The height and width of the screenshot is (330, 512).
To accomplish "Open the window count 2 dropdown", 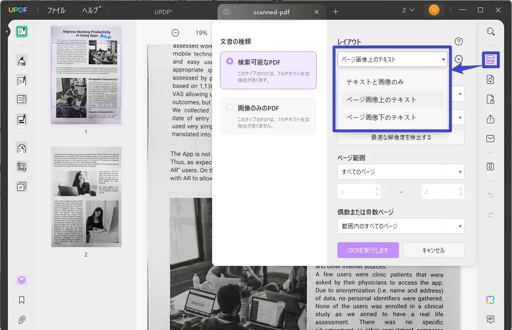I will tap(408, 10).
